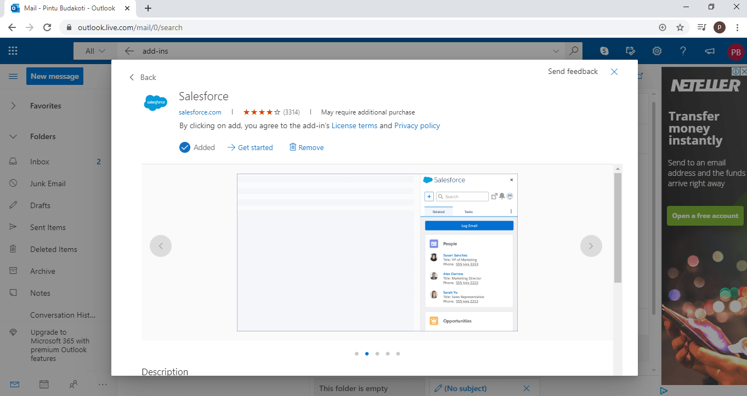Open License terms link
The height and width of the screenshot is (396, 747).
[x=354, y=125]
